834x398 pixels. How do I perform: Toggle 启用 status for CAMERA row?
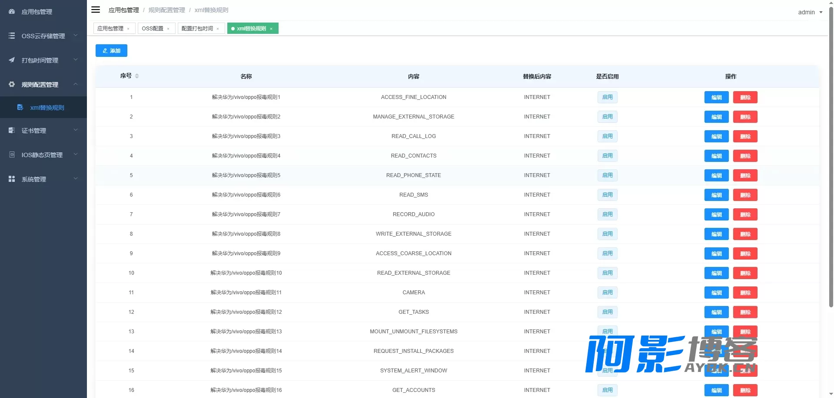(607, 293)
